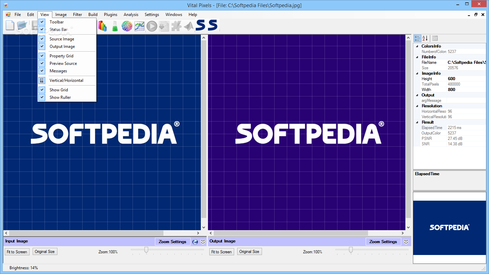Viewport: 489px width, 274px height.
Task: Open the Edit menu
Action: point(31,15)
